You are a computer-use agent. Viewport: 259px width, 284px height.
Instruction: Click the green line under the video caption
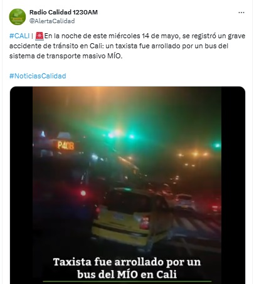[127, 281]
